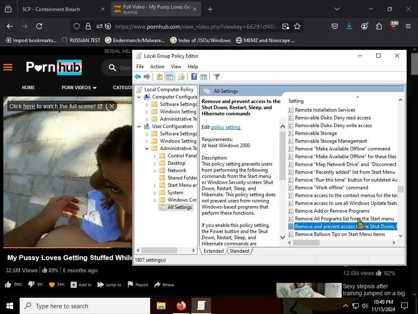
Task: Open Firefox's hamburger application menu
Action: (408, 26)
